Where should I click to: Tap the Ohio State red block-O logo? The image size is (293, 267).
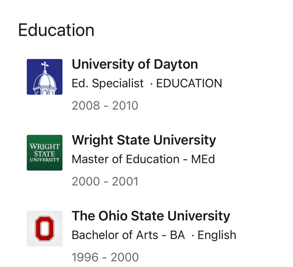coord(44,228)
